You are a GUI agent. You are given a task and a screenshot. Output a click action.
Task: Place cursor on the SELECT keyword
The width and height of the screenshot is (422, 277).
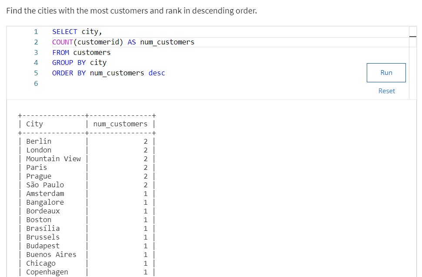click(x=64, y=31)
